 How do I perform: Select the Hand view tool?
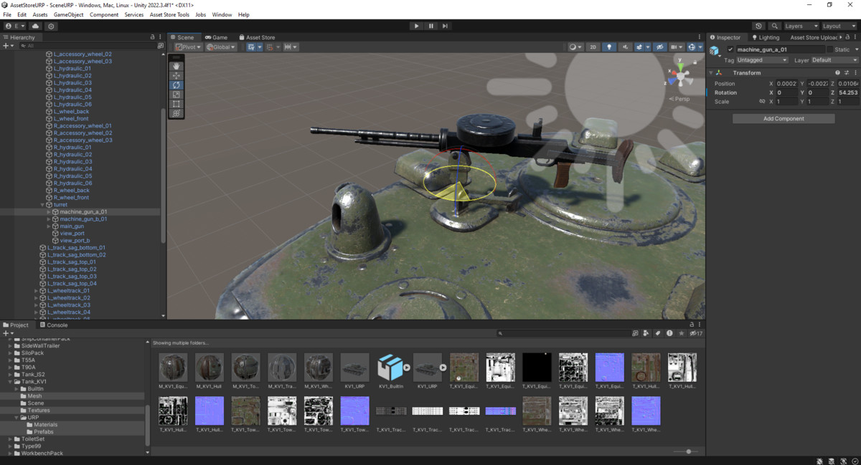pos(176,65)
